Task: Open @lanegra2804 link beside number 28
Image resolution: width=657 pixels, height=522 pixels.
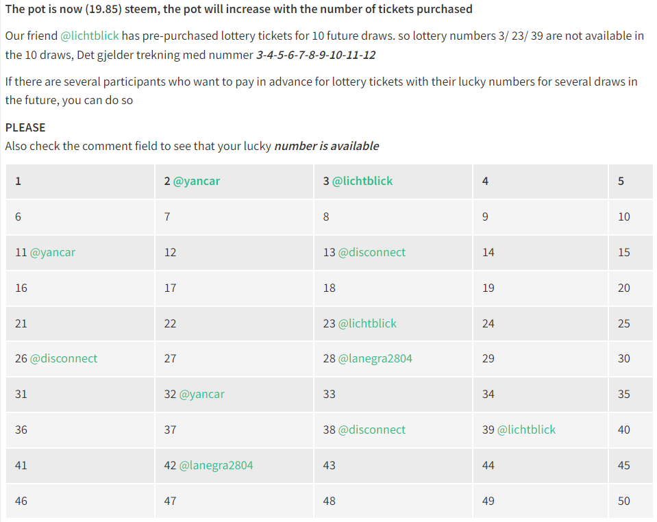Action: (x=375, y=358)
